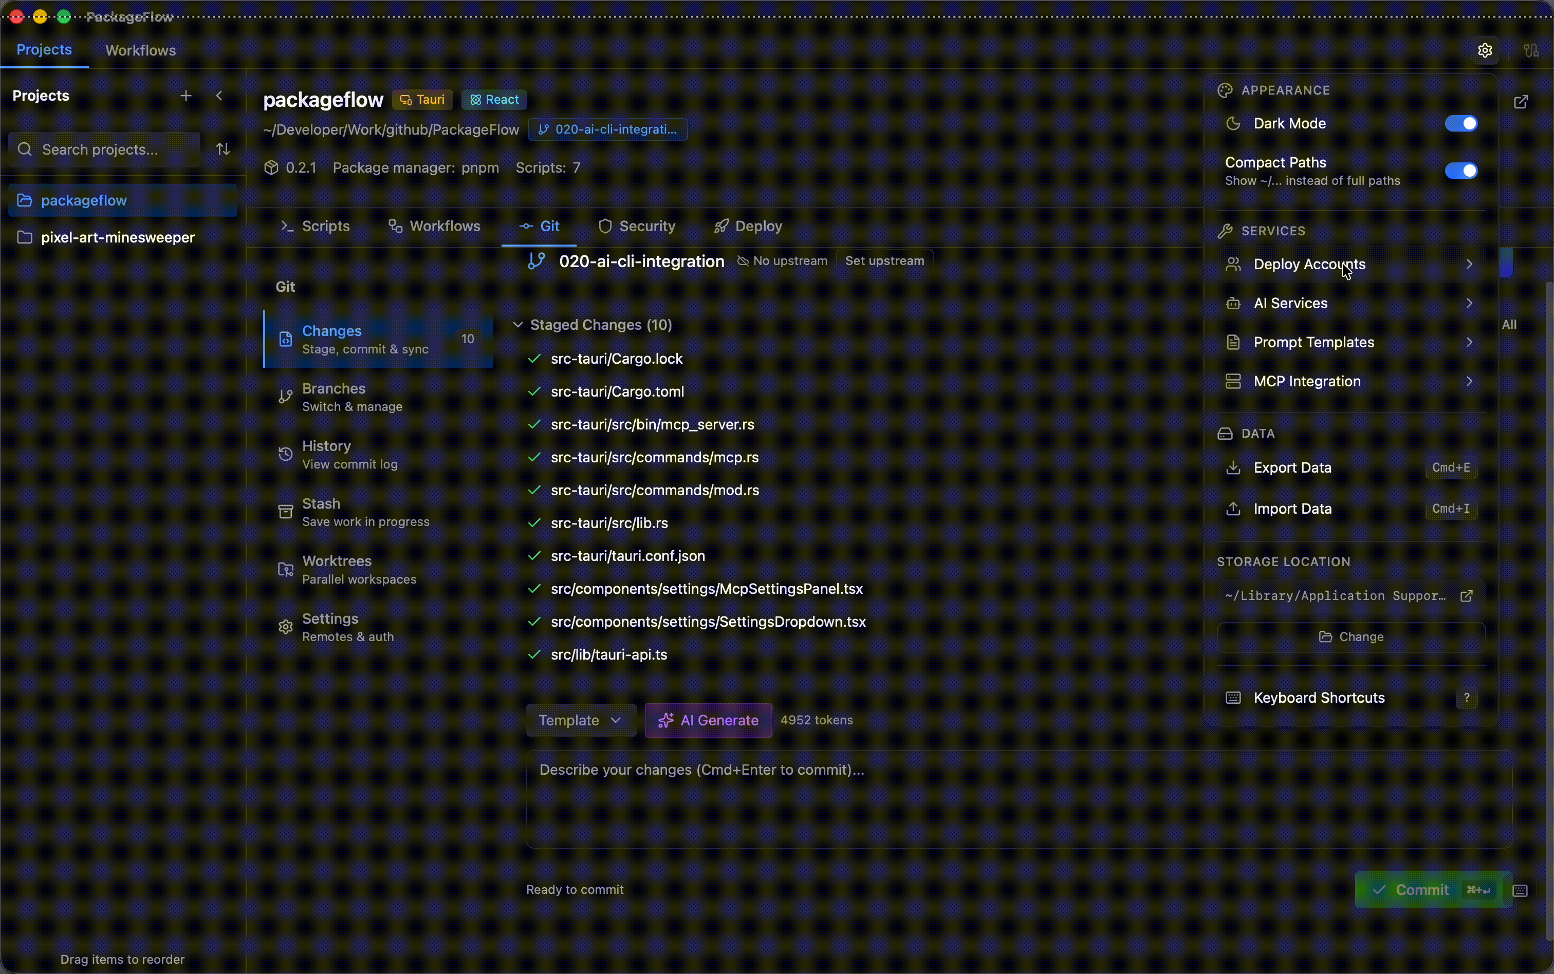
Task: Open the Template dropdown
Action: (579, 720)
